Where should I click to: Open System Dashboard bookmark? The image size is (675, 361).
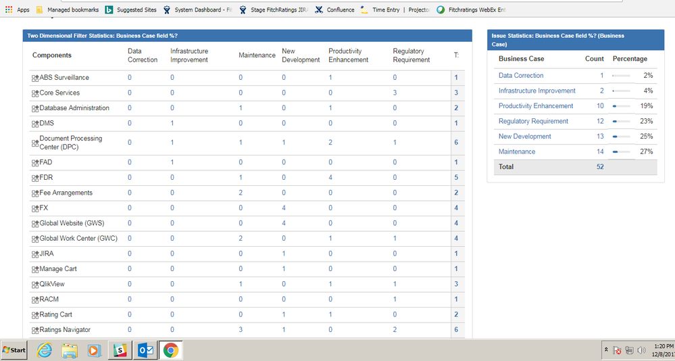point(197,9)
